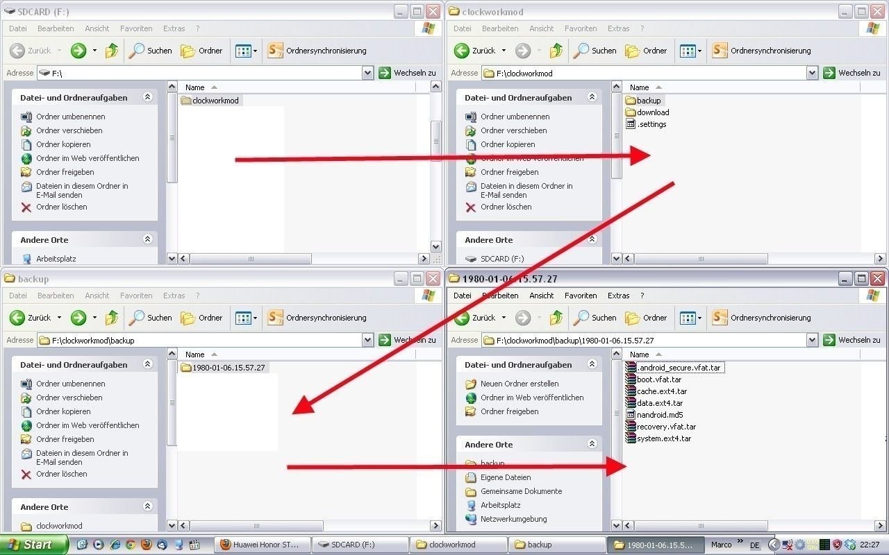Open Extras menu in the SDCARD window
The height and width of the screenshot is (555, 889).
(x=174, y=28)
